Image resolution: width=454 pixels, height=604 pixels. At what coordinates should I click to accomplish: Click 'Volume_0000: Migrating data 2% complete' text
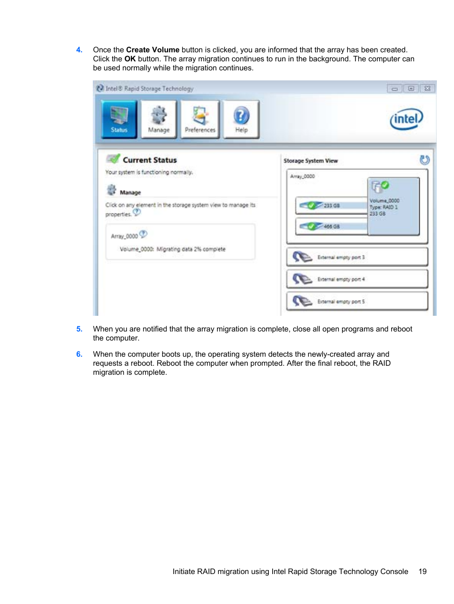[x=173, y=249]
